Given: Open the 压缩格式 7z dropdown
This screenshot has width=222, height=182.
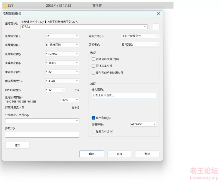Looking at the screenshot, I should pos(62,36).
